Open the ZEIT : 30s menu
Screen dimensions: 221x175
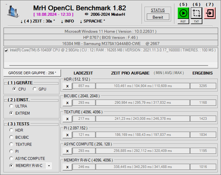click(x=38, y=21)
